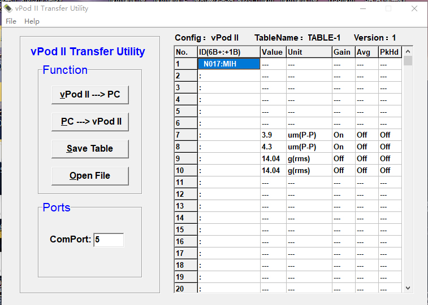Open the Help menu
This screenshot has height=305, width=428.
[32, 21]
